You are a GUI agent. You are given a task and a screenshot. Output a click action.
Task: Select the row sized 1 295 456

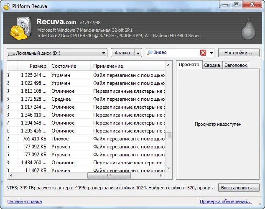coord(86,130)
